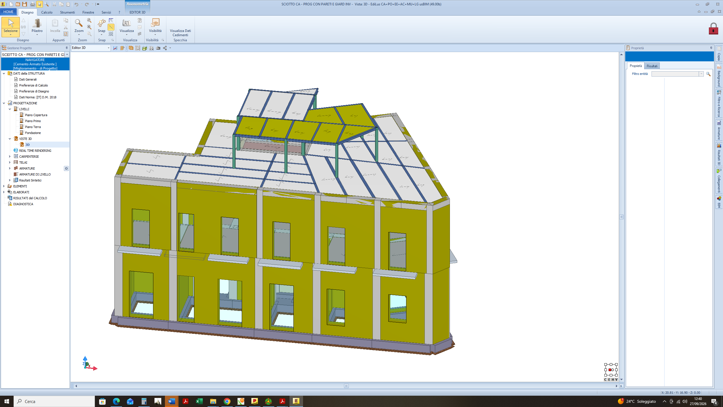Toggle pin on Proprietà panel
This screenshot has width=723, height=407.
click(x=711, y=48)
